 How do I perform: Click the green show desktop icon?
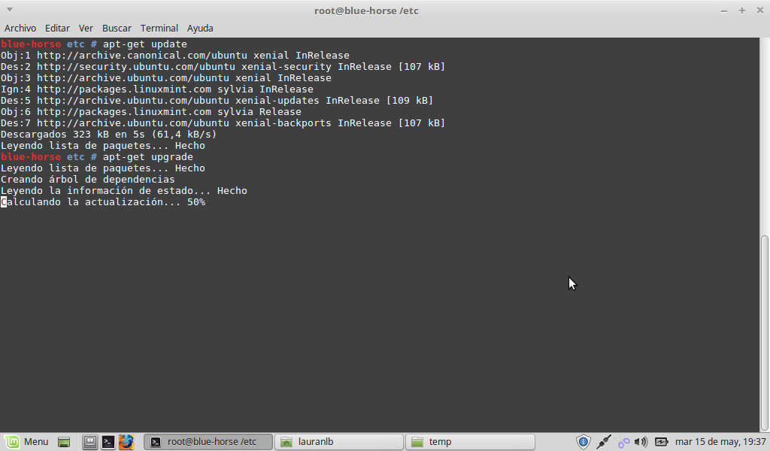pos(64,442)
